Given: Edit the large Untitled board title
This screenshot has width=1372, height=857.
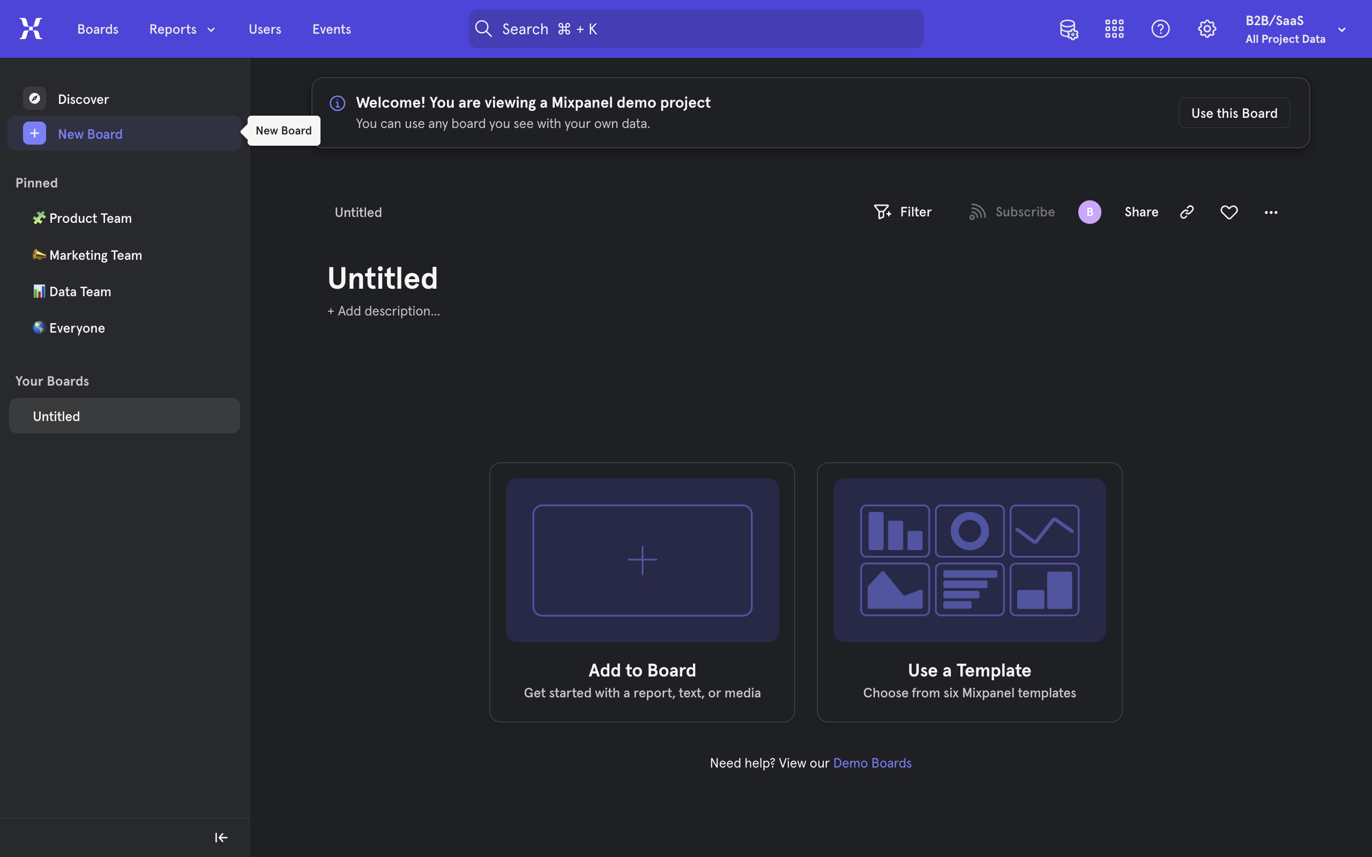Looking at the screenshot, I should point(382,279).
